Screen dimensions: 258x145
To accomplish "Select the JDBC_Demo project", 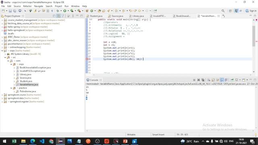I will [14, 37].
